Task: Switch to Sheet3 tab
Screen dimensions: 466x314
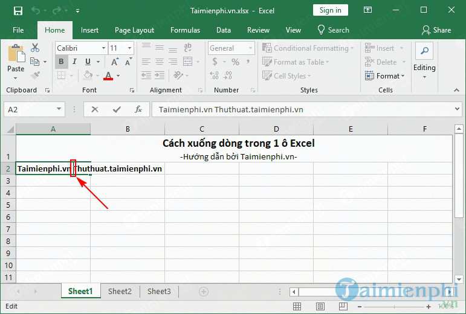Action: click(159, 292)
